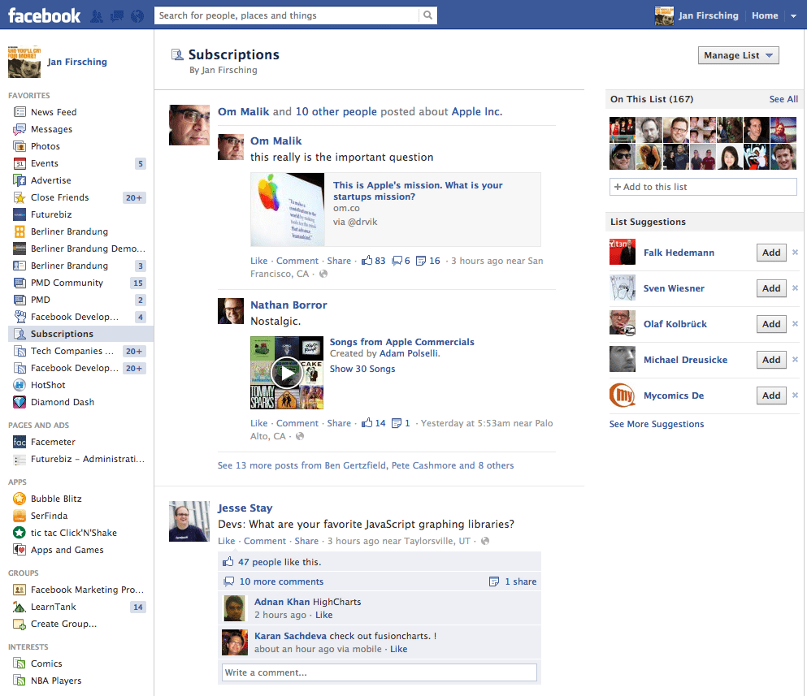
Task: Add Olaf Kolbrück to the list
Action: point(771,324)
